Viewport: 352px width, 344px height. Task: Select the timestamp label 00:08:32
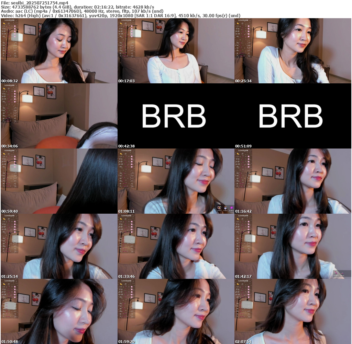tap(10, 81)
